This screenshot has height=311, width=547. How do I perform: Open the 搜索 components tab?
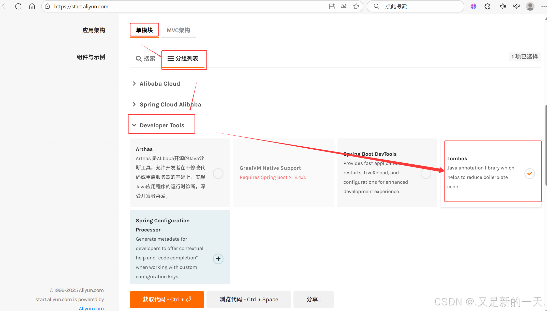point(145,59)
